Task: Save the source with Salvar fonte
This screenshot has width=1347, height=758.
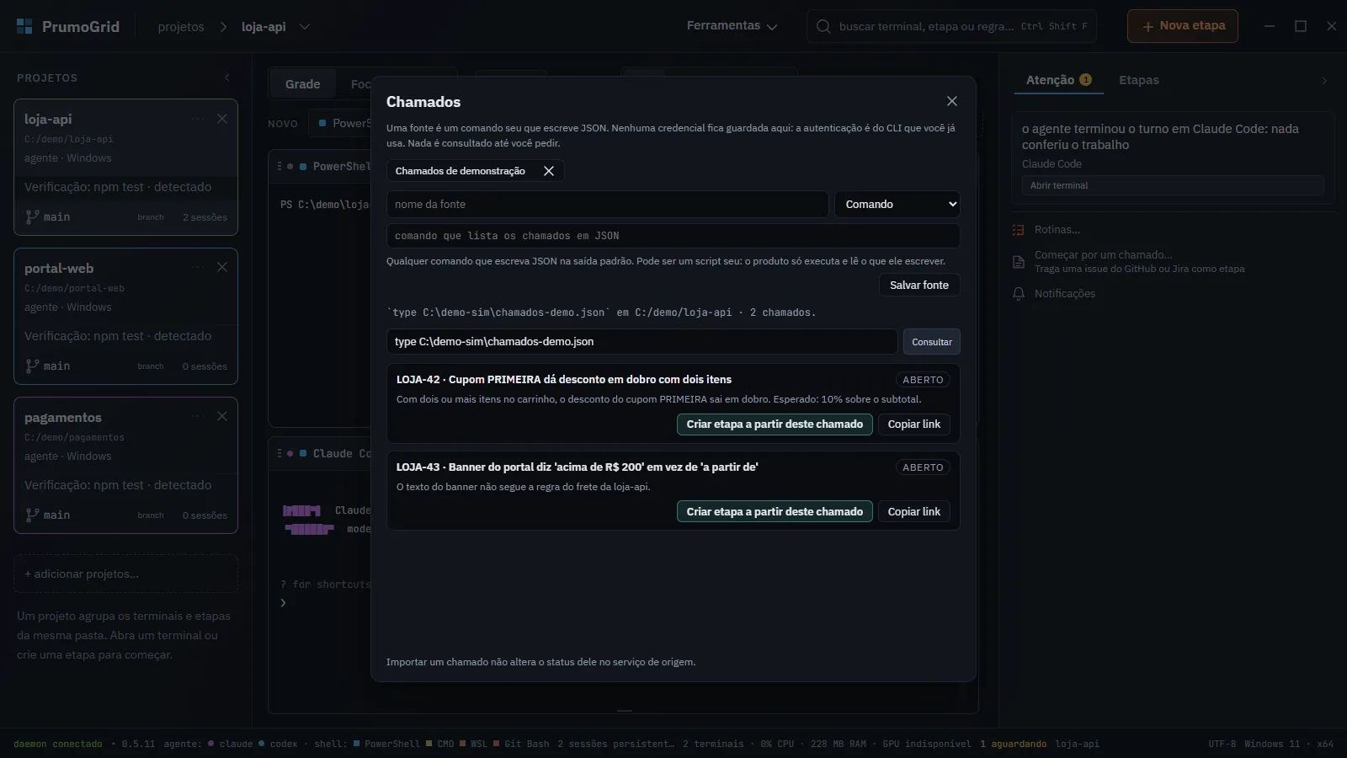Action: click(919, 286)
